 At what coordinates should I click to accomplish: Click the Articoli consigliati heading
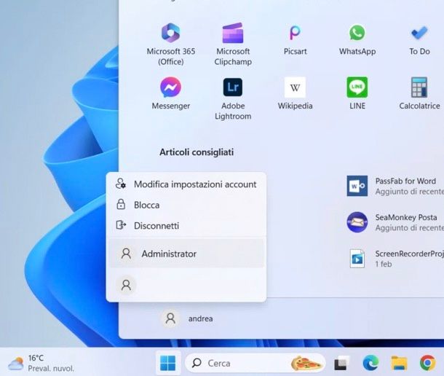coord(197,152)
